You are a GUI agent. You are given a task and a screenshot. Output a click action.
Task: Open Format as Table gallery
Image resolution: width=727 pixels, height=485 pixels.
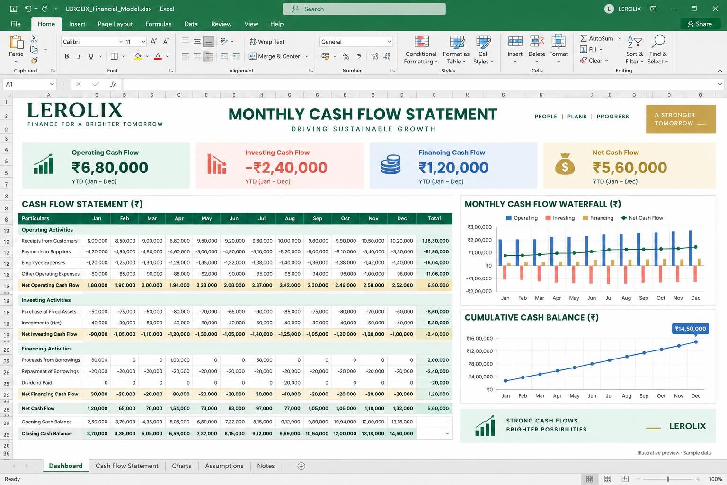pos(456,50)
